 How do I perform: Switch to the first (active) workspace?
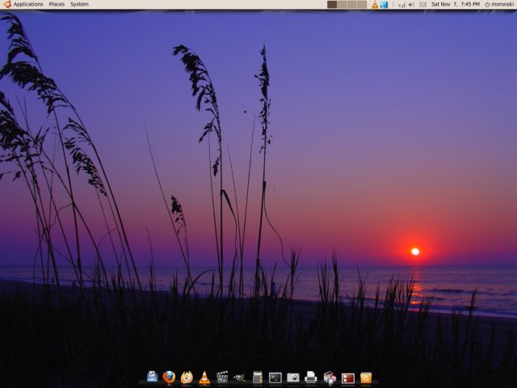(332, 4)
